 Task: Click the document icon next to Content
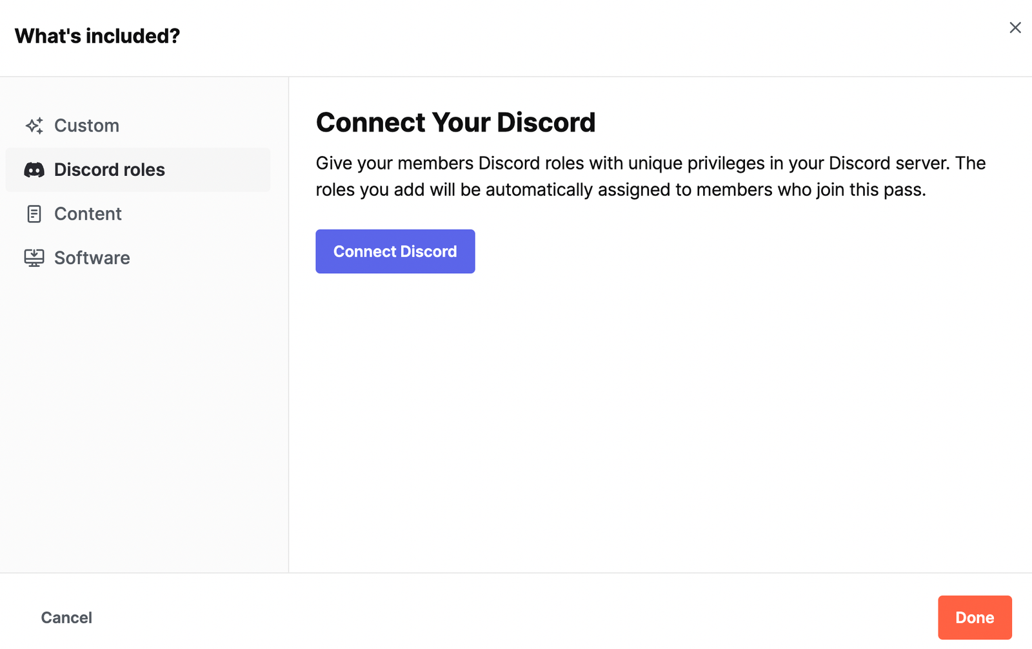35,213
